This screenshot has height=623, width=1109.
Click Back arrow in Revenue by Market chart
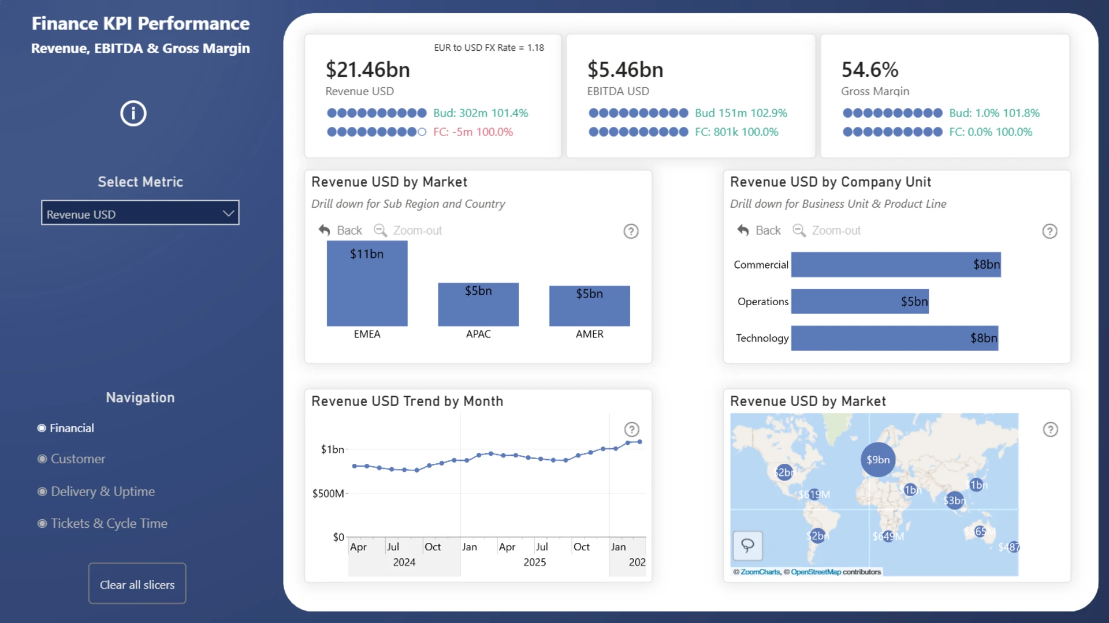[325, 230]
